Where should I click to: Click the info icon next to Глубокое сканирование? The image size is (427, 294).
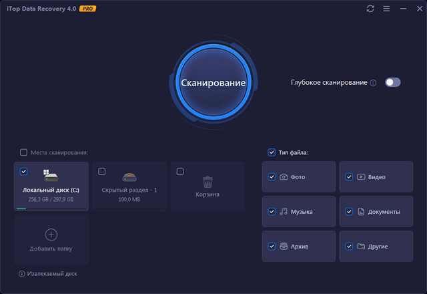point(374,83)
